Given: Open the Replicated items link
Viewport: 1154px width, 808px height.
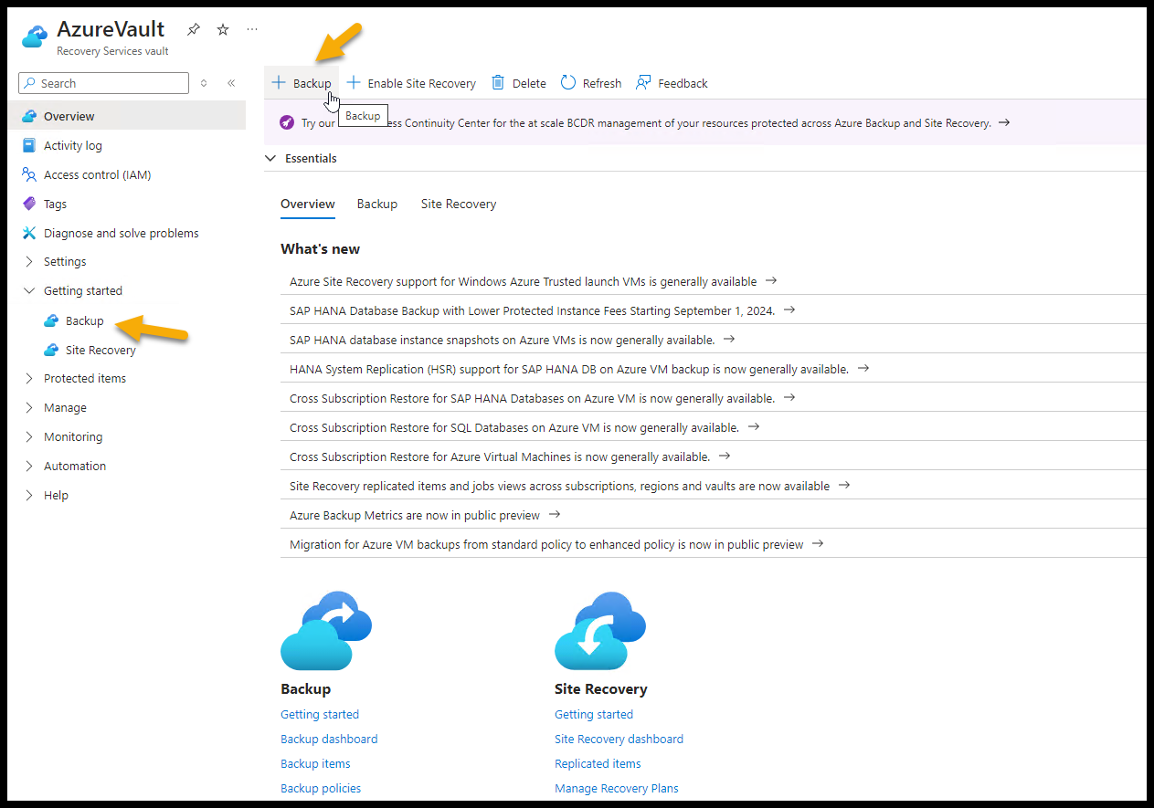Looking at the screenshot, I should pyautogui.click(x=598, y=763).
